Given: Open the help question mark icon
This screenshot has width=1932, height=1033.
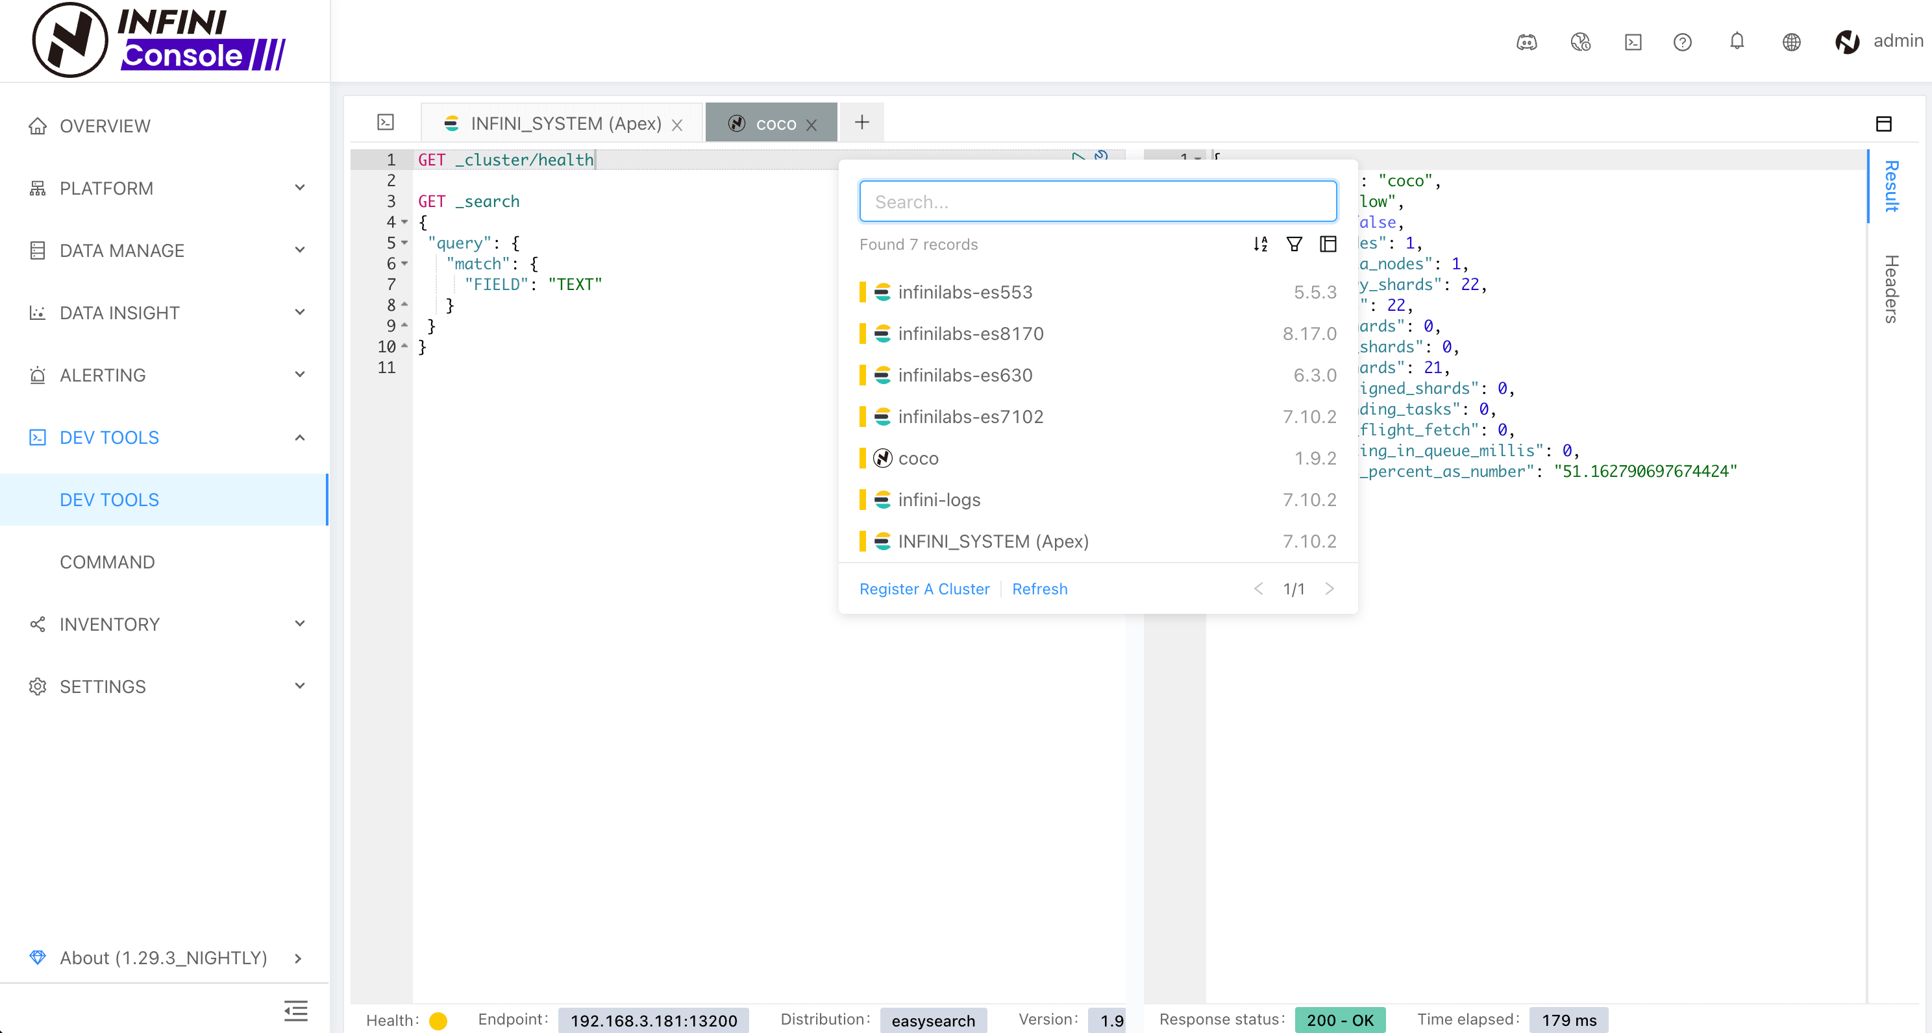Looking at the screenshot, I should click(x=1682, y=42).
